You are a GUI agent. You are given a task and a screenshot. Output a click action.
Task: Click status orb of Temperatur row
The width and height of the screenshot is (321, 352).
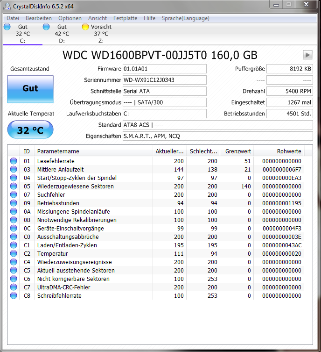14,253
